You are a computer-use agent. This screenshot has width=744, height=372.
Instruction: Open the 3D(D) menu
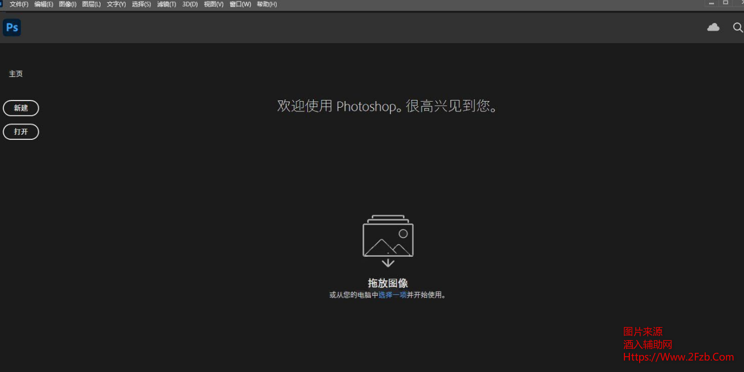(190, 4)
